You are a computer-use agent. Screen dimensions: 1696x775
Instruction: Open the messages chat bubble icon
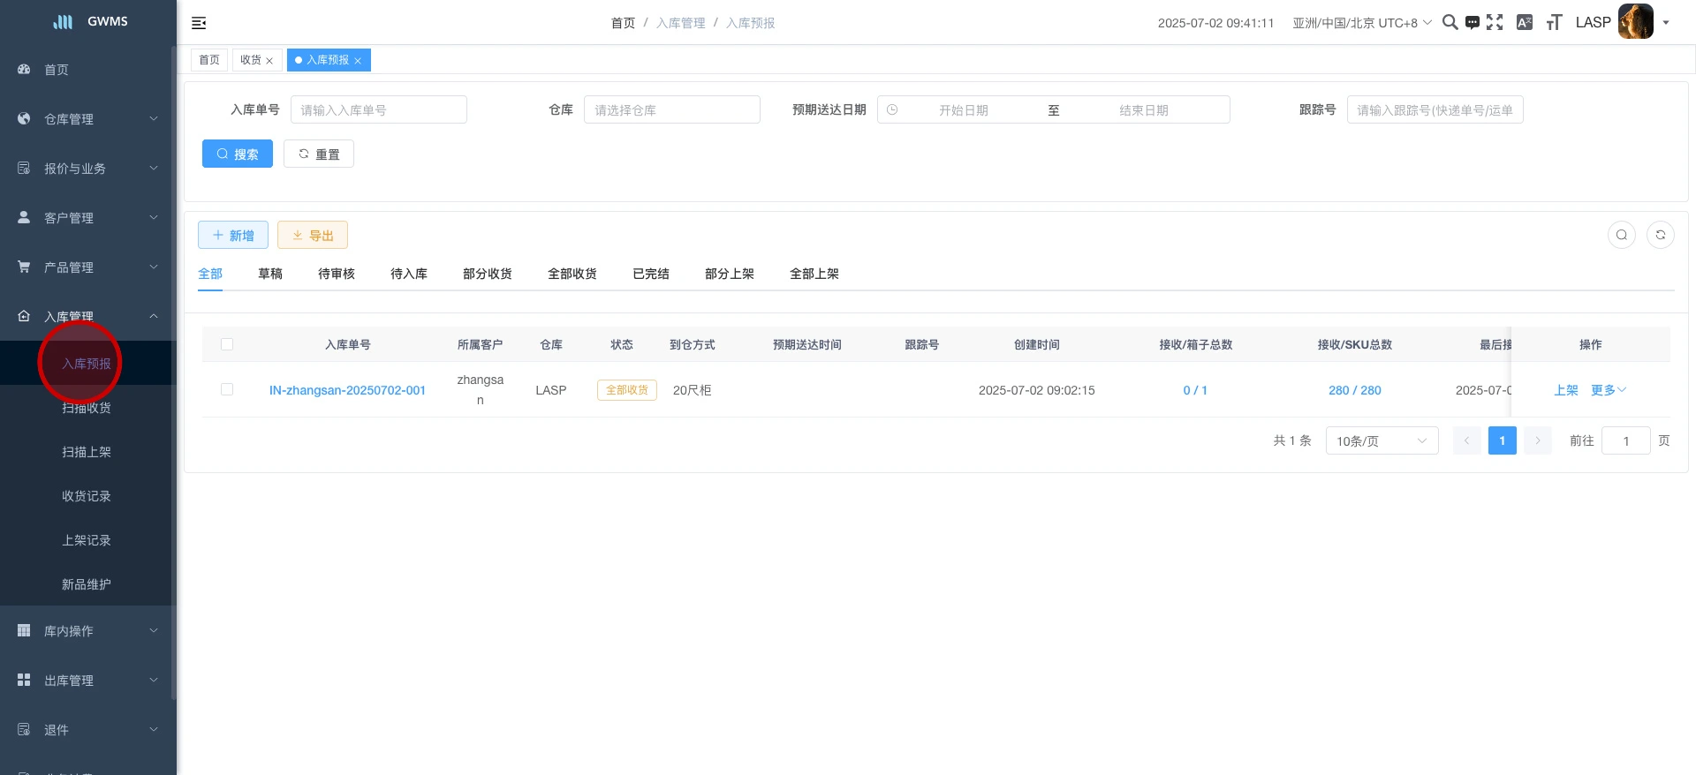coord(1472,23)
